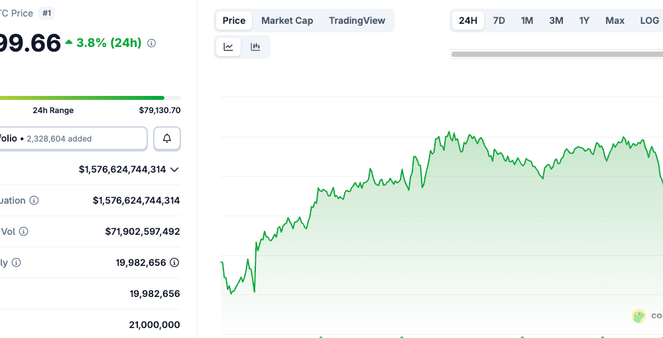
Task: Click the 24h range progress bar
Action: (90, 98)
